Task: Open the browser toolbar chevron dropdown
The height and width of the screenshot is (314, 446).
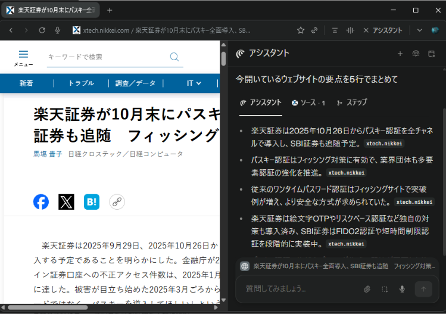Action: point(419,30)
